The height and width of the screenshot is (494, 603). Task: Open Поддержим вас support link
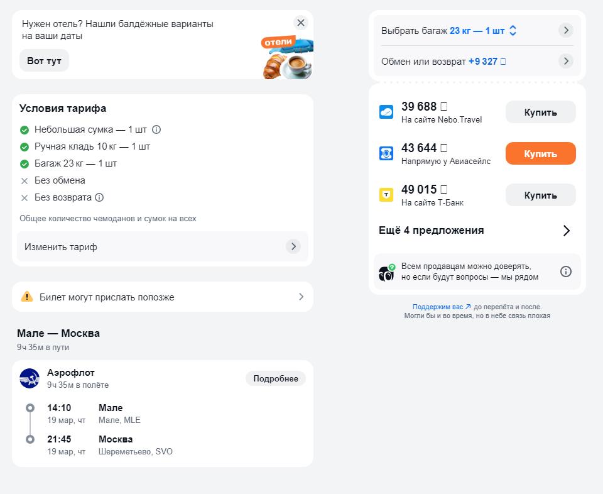click(x=442, y=307)
